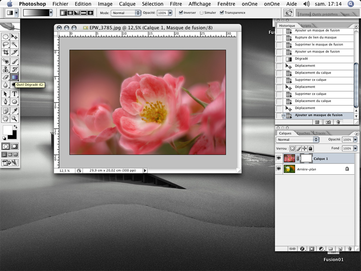This screenshot has width=361, height=271.
Task: Open Opacité slider arrow in options bar
Action: point(171,13)
